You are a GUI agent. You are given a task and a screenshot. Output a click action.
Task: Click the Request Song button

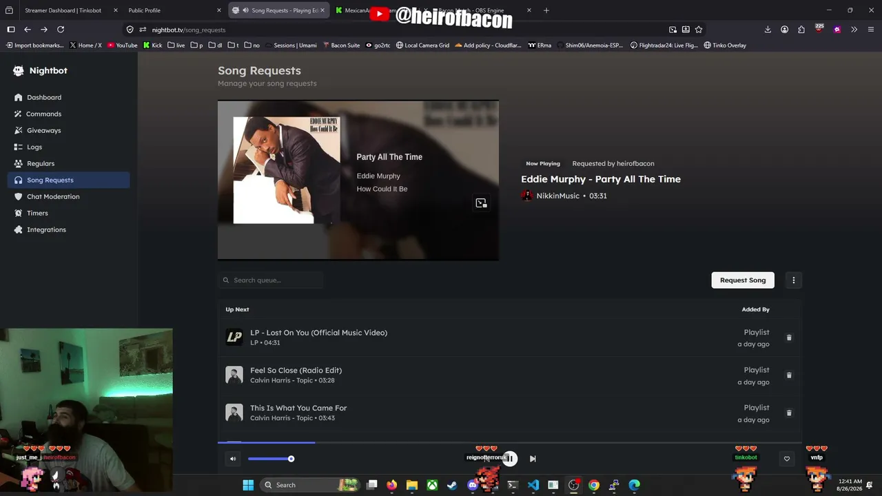743,280
